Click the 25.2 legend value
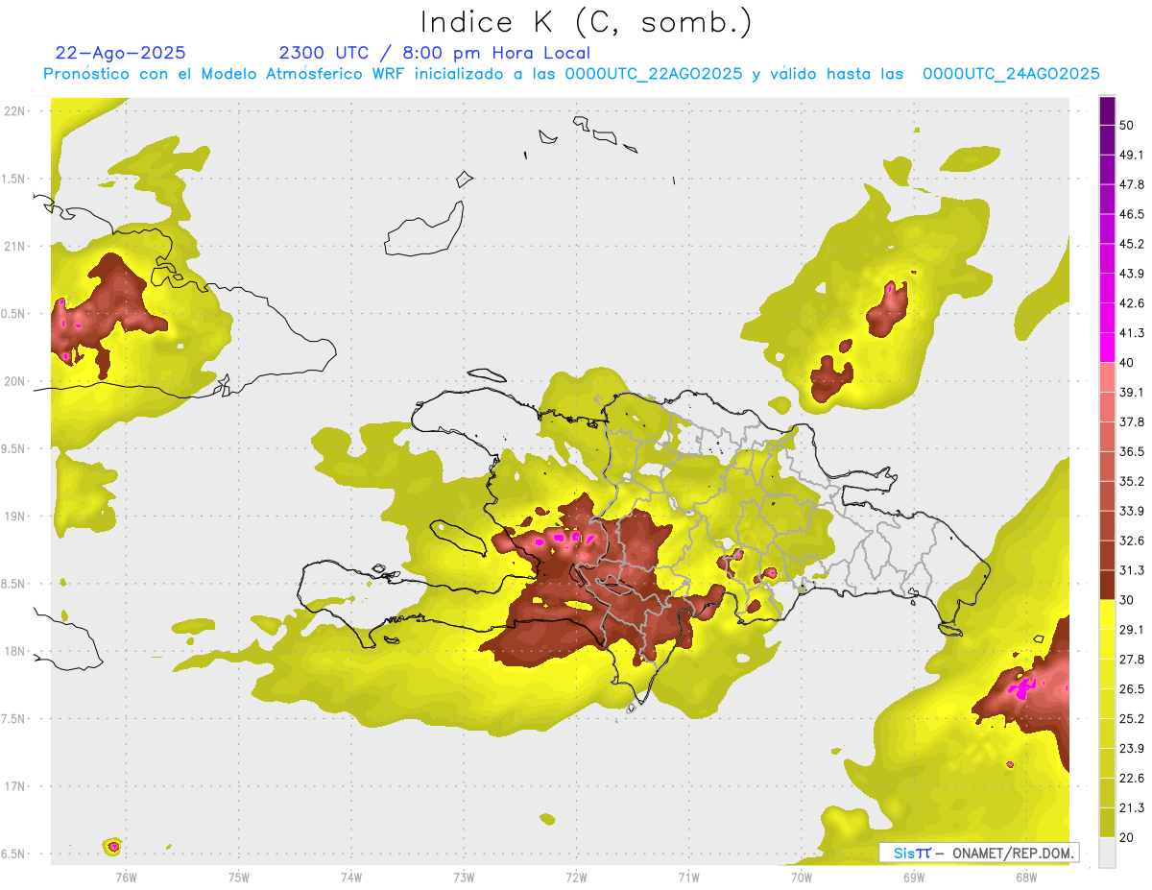Image resolution: width=1152 pixels, height=890 pixels. [1133, 718]
